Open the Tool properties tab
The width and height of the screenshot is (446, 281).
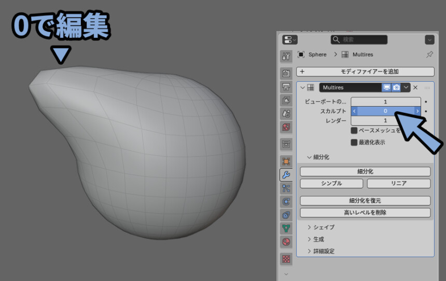(286, 56)
